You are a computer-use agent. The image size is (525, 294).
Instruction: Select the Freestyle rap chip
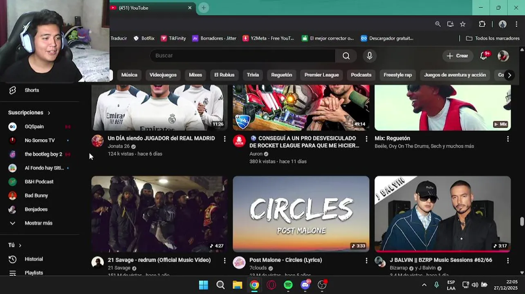(397, 75)
